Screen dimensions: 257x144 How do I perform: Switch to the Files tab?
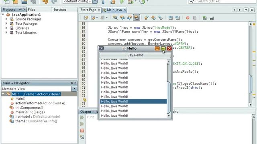click(31, 10)
